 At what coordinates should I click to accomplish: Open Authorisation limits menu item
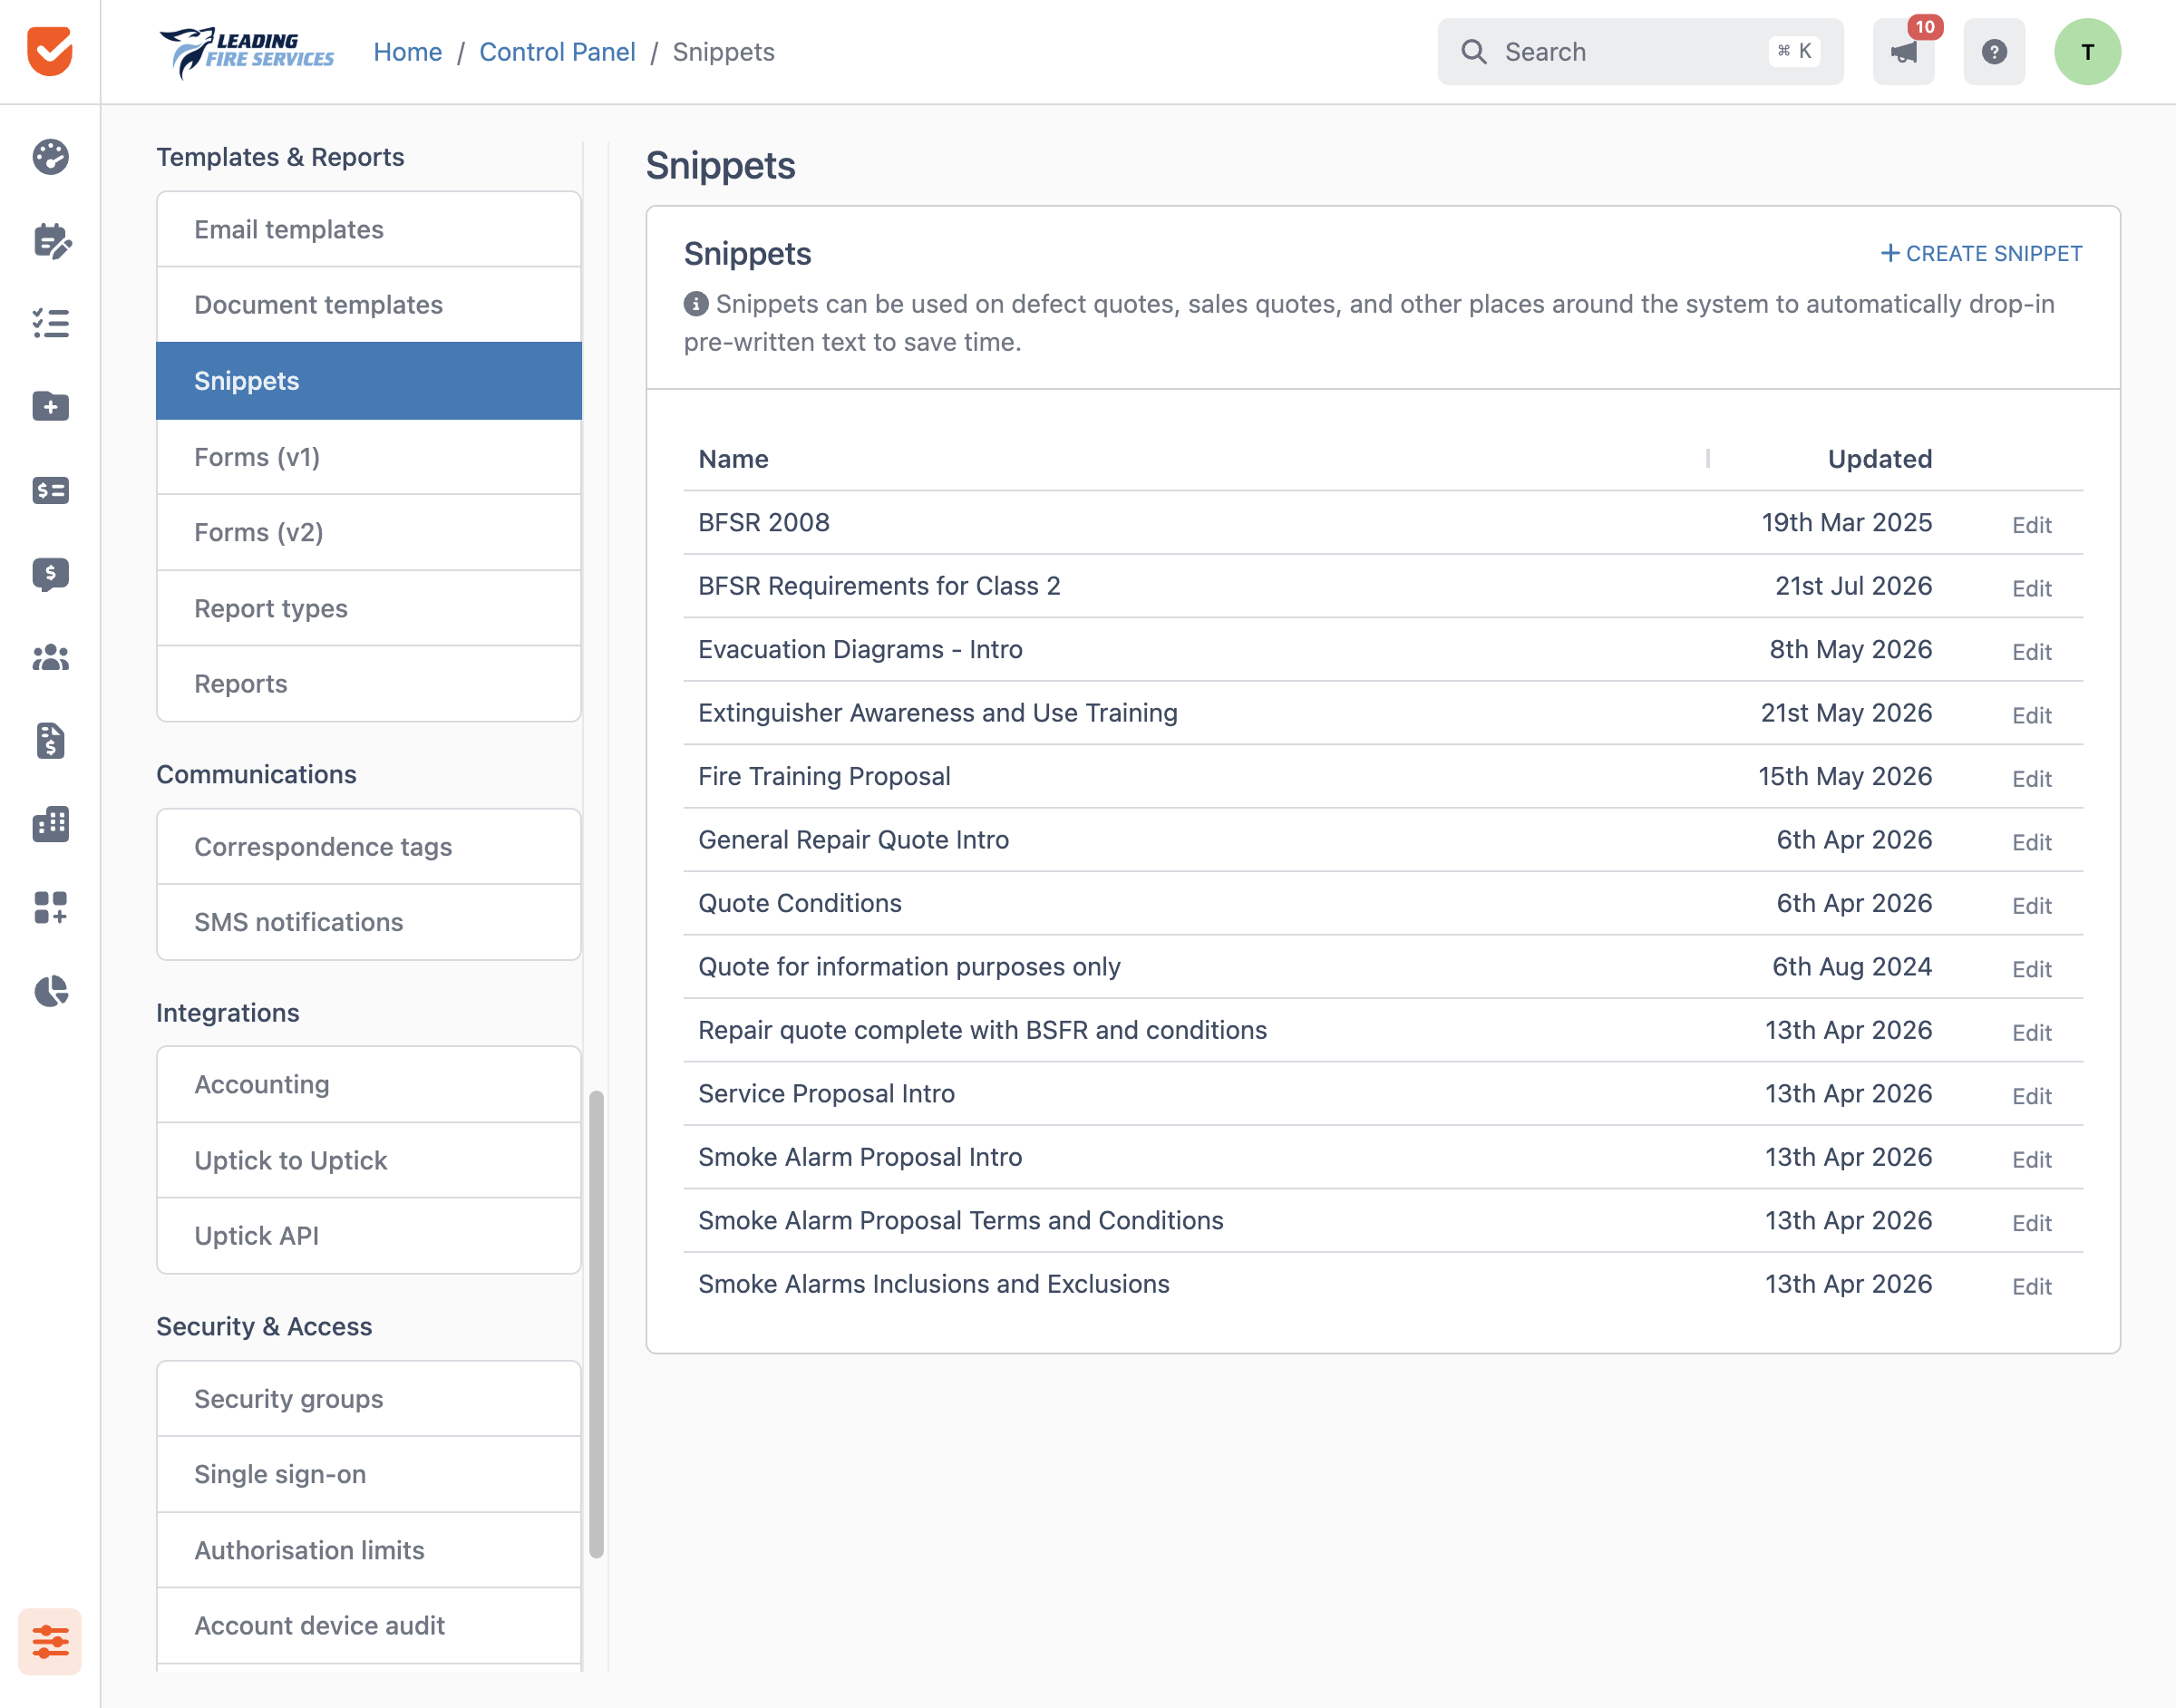(369, 1550)
